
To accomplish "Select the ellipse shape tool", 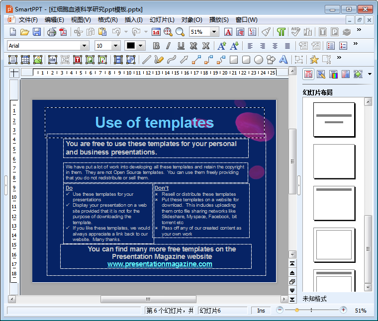I will click(x=259, y=60).
